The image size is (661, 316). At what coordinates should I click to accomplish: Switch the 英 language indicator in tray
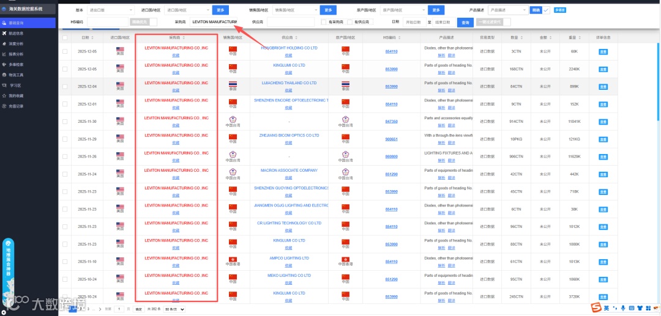coord(606,308)
